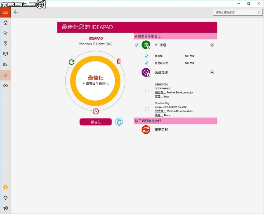Click 重要更新 label
The width and height of the screenshot is (264, 214).
[161, 130]
